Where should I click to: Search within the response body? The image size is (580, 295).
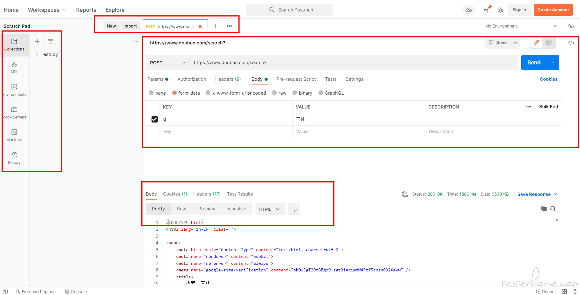[x=553, y=209]
